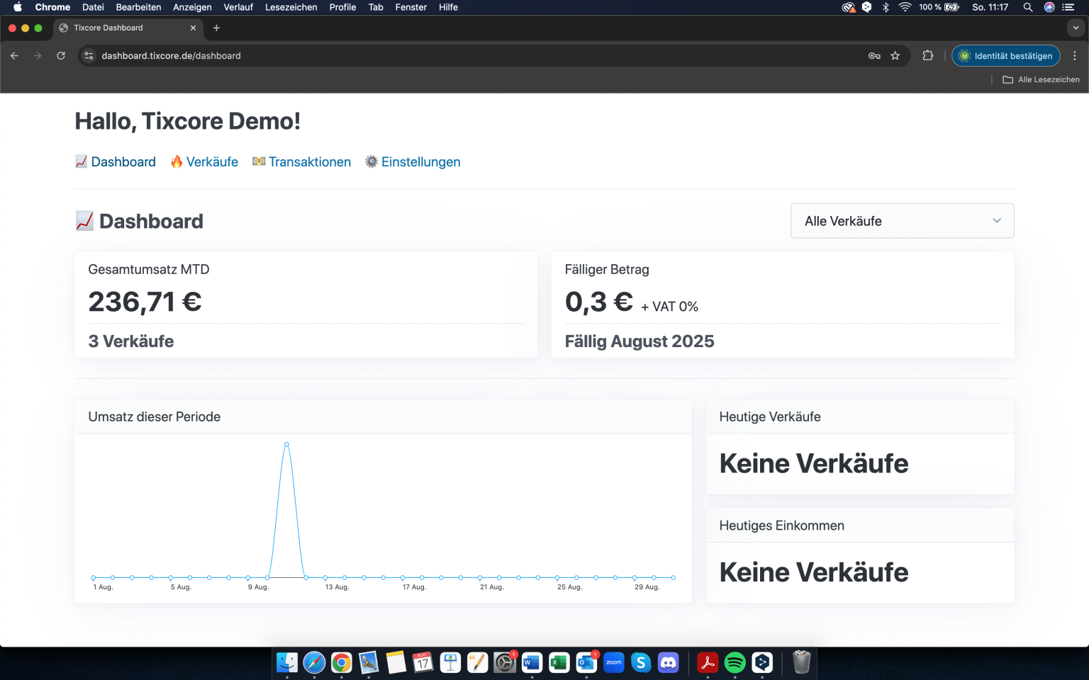
Task: Navigate to Einstellungen link
Action: coord(420,162)
